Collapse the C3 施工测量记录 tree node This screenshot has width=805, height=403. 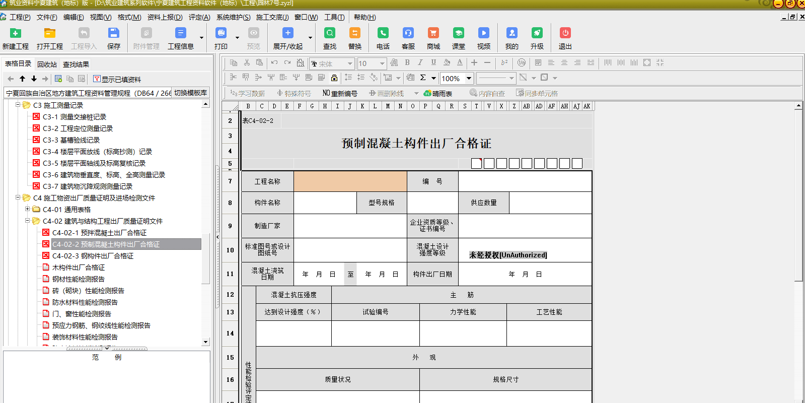18,105
